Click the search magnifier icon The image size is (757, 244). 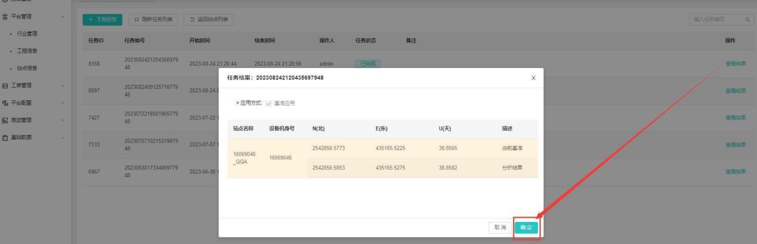[747, 20]
